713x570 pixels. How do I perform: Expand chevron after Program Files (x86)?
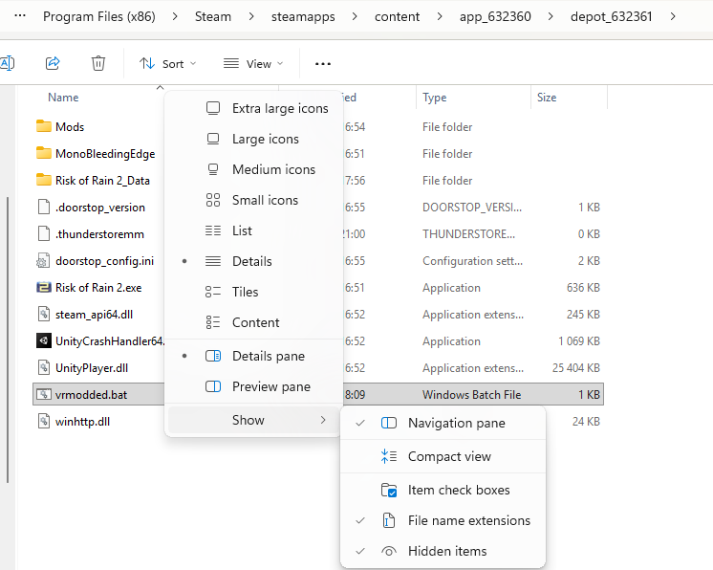click(x=175, y=16)
